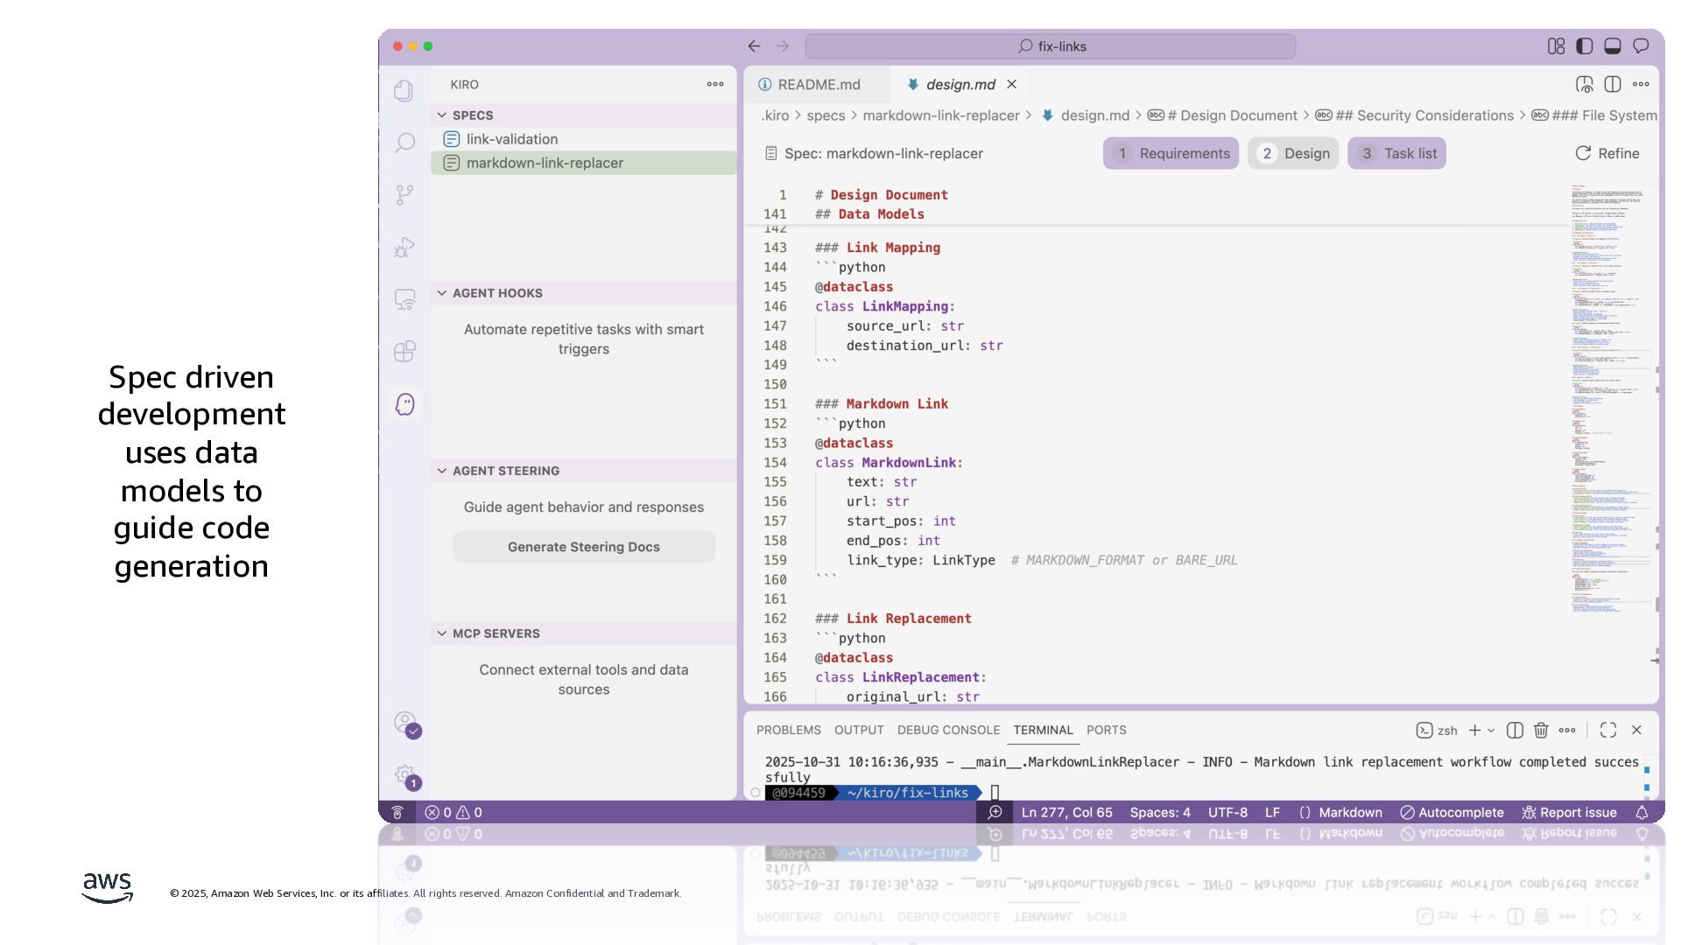The width and height of the screenshot is (1681, 945).
Task: Click the Refine button
Action: coord(1607,153)
